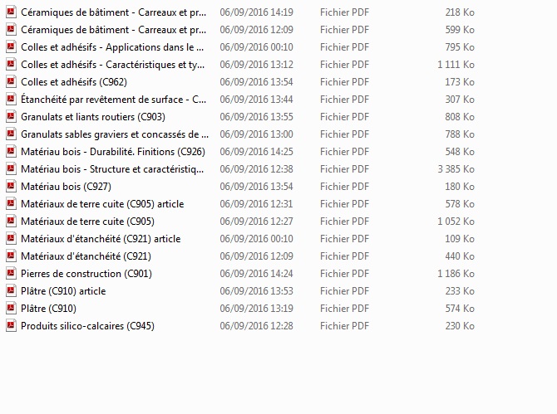Click the 3 385 Ko file size entry
Viewport: 557px width, 414px height.
pos(456,169)
